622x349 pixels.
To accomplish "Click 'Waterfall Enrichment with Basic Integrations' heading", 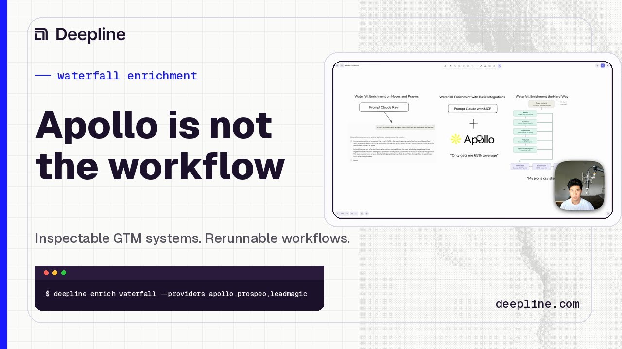I will [472, 97].
